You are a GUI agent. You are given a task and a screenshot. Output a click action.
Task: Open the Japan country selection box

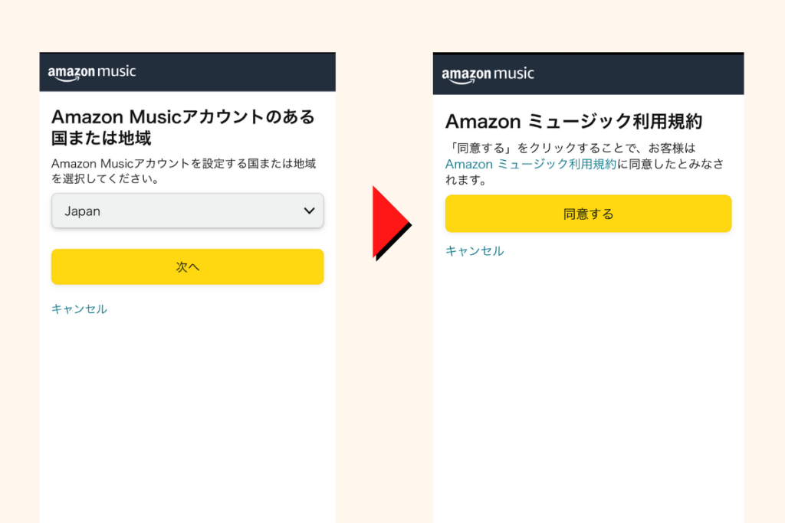click(x=188, y=211)
